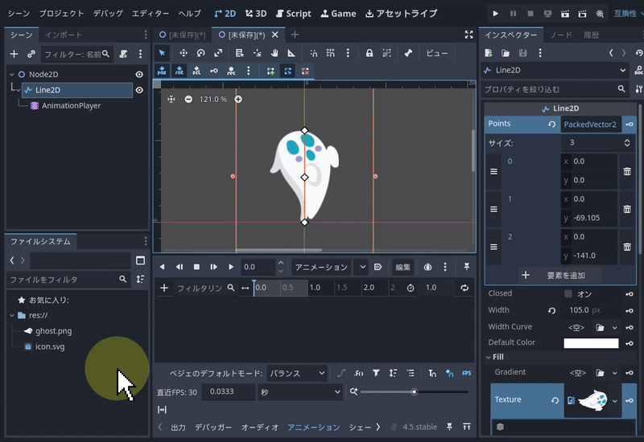
Task: Click the Default Color white swatch
Action: 591,343
